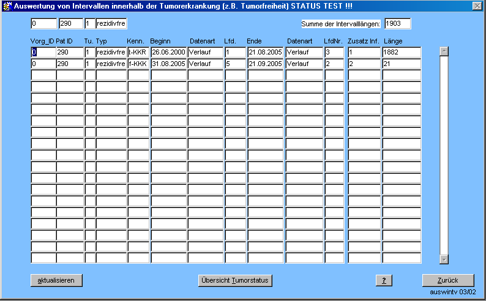Click Ende date 21.09.2005 cell

(265, 64)
